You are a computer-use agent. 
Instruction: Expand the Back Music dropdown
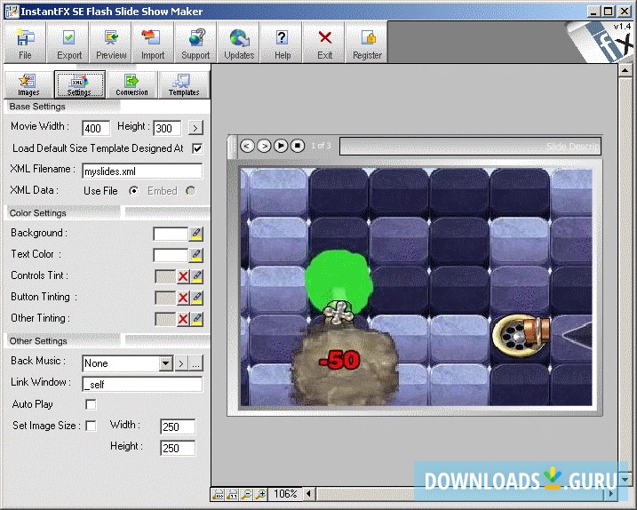pos(166,363)
